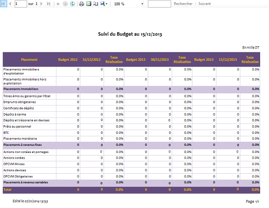Viewport: 269px width, 208px height.
Task: Select row 'Prêts au personnel'
Action: click(x=131, y=127)
